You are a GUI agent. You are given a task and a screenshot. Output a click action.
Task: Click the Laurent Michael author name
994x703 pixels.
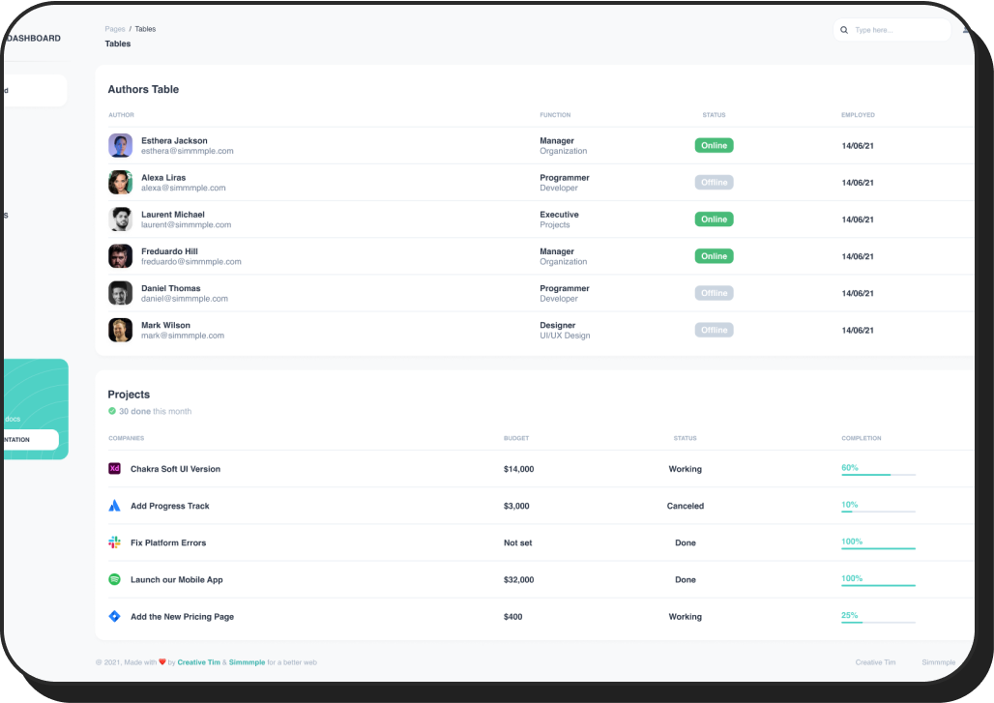click(173, 215)
